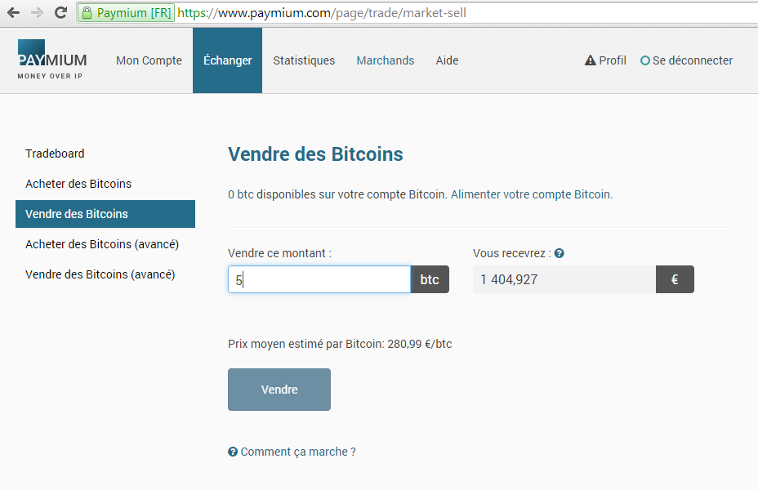Open the Aide menu item
The image size is (758, 490).
pyautogui.click(x=447, y=60)
